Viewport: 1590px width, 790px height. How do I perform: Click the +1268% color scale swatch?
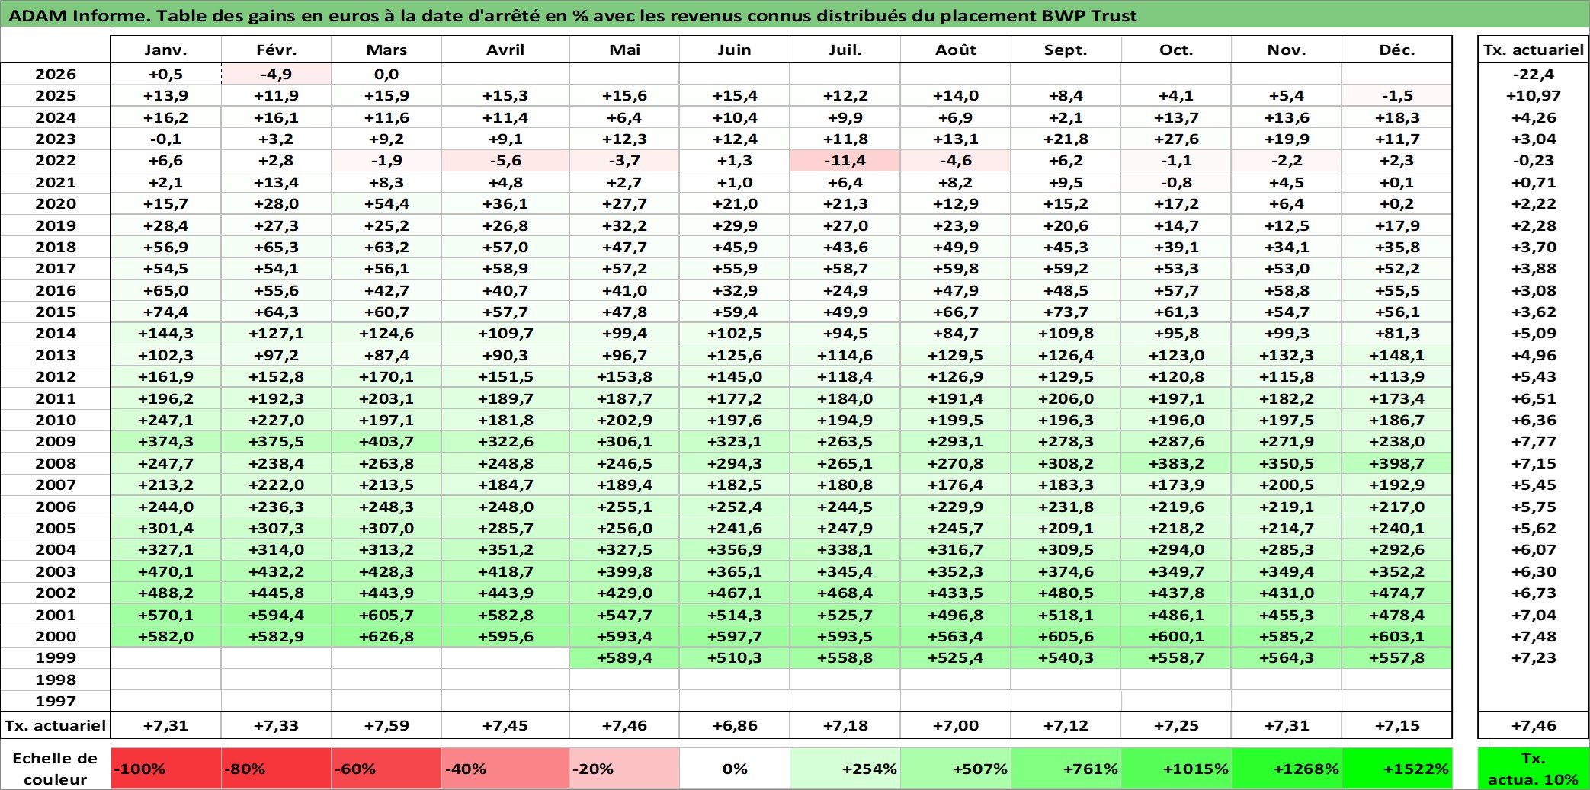pyautogui.click(x=1287, y=769)
